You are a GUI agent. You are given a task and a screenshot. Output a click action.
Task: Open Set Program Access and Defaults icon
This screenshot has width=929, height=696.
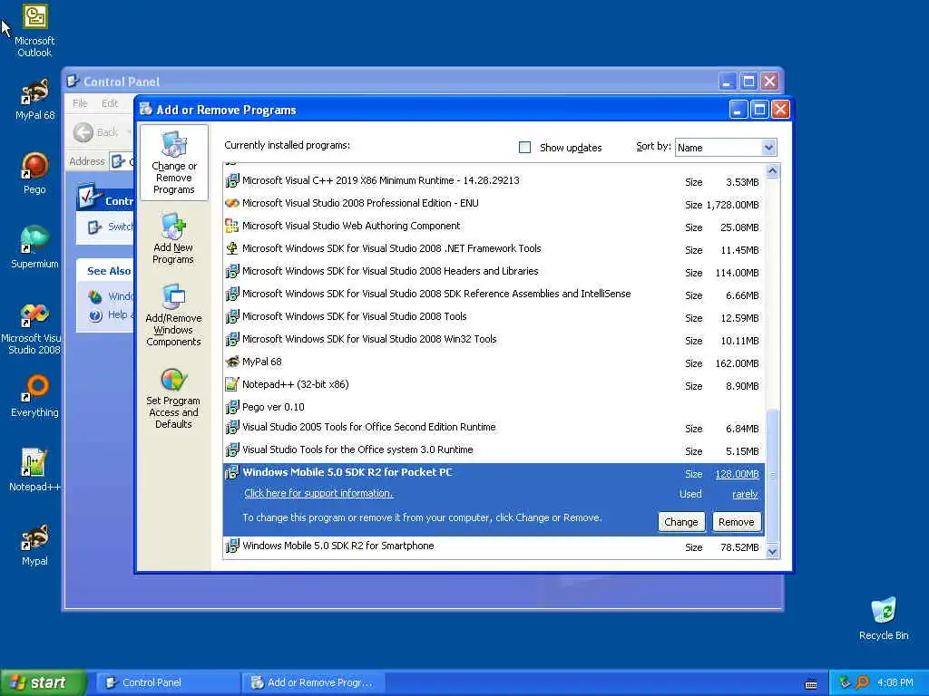[x=173, y=399]
